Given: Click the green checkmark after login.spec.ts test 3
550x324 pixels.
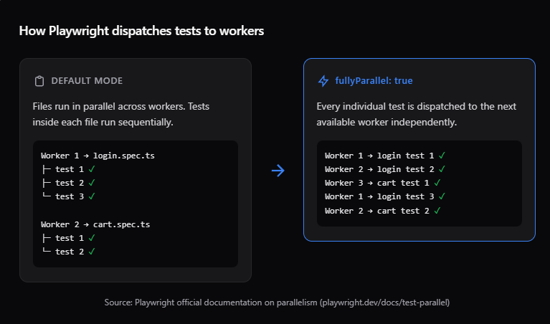Looking at the screenshot, I should tap(92, 196).
